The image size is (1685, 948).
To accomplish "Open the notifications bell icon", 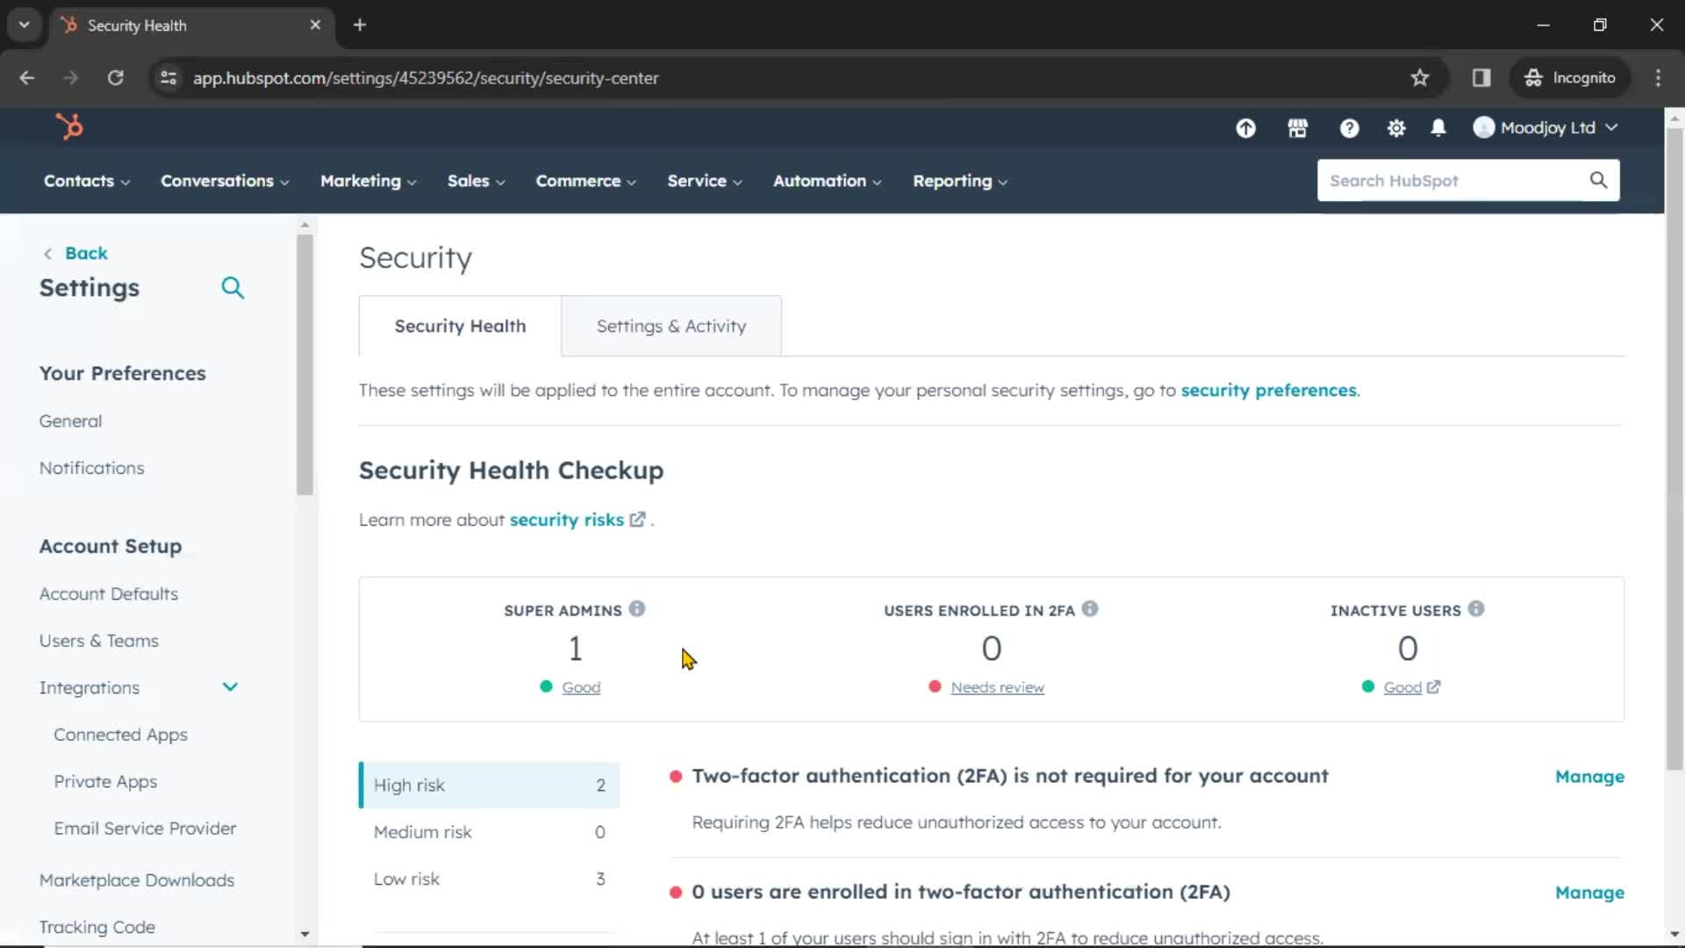I will (x=1438, y=127).
